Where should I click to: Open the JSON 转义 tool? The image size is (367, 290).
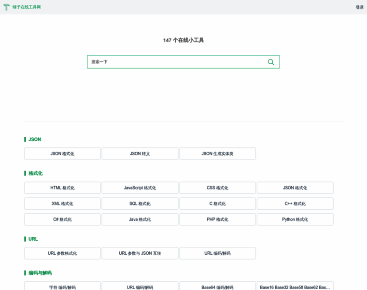140,154
